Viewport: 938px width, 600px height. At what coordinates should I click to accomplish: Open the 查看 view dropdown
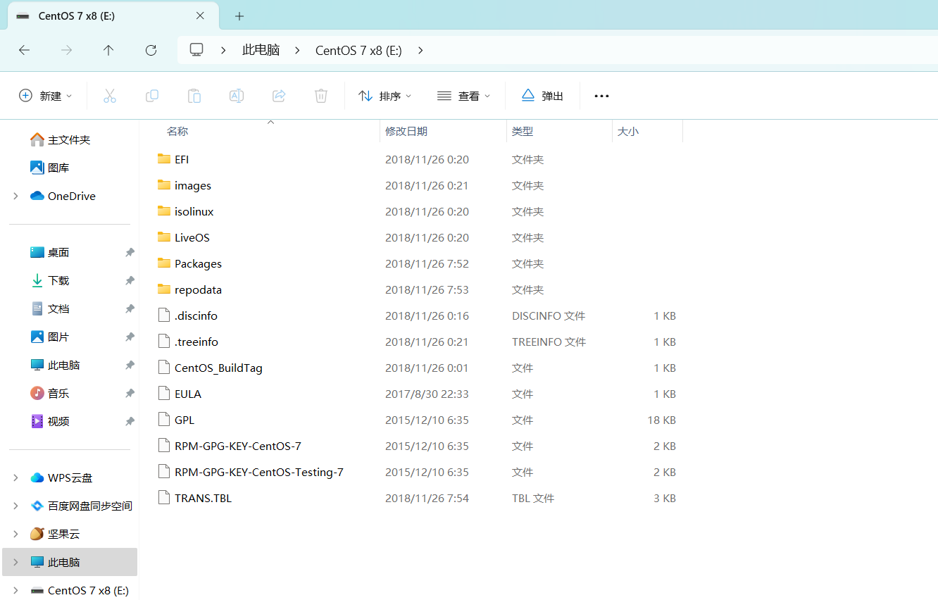point(463,96)
